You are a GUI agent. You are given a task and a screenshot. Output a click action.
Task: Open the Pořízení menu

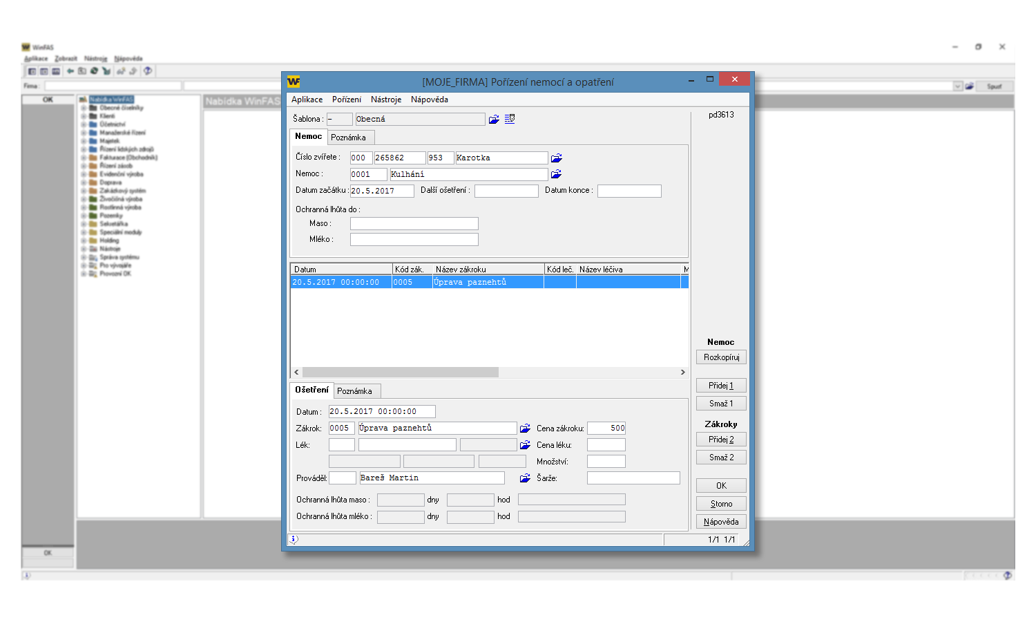coord(346,100)
